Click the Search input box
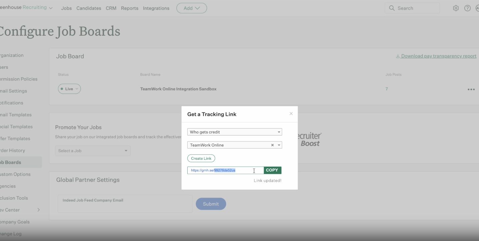 pyautogui.click(x=412, y=8)
